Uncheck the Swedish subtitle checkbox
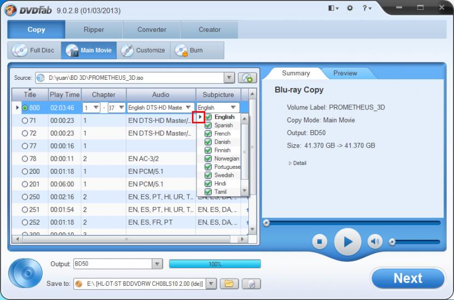Image resolution: width=454 pixels, height=300 pixels. click(208, 175)
